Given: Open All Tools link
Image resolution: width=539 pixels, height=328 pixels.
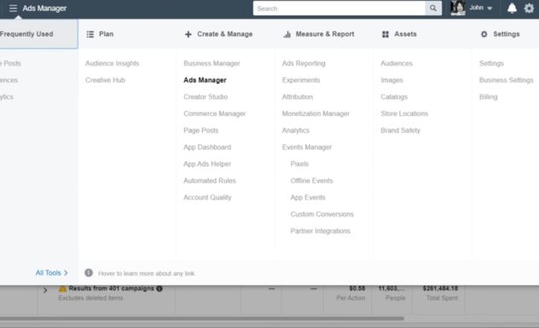Looking at the screenshot, I should 51,273.
